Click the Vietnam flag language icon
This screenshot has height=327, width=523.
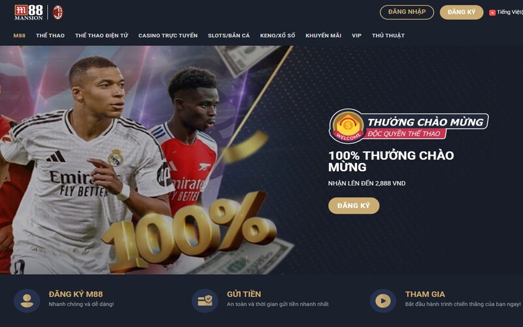492,12
